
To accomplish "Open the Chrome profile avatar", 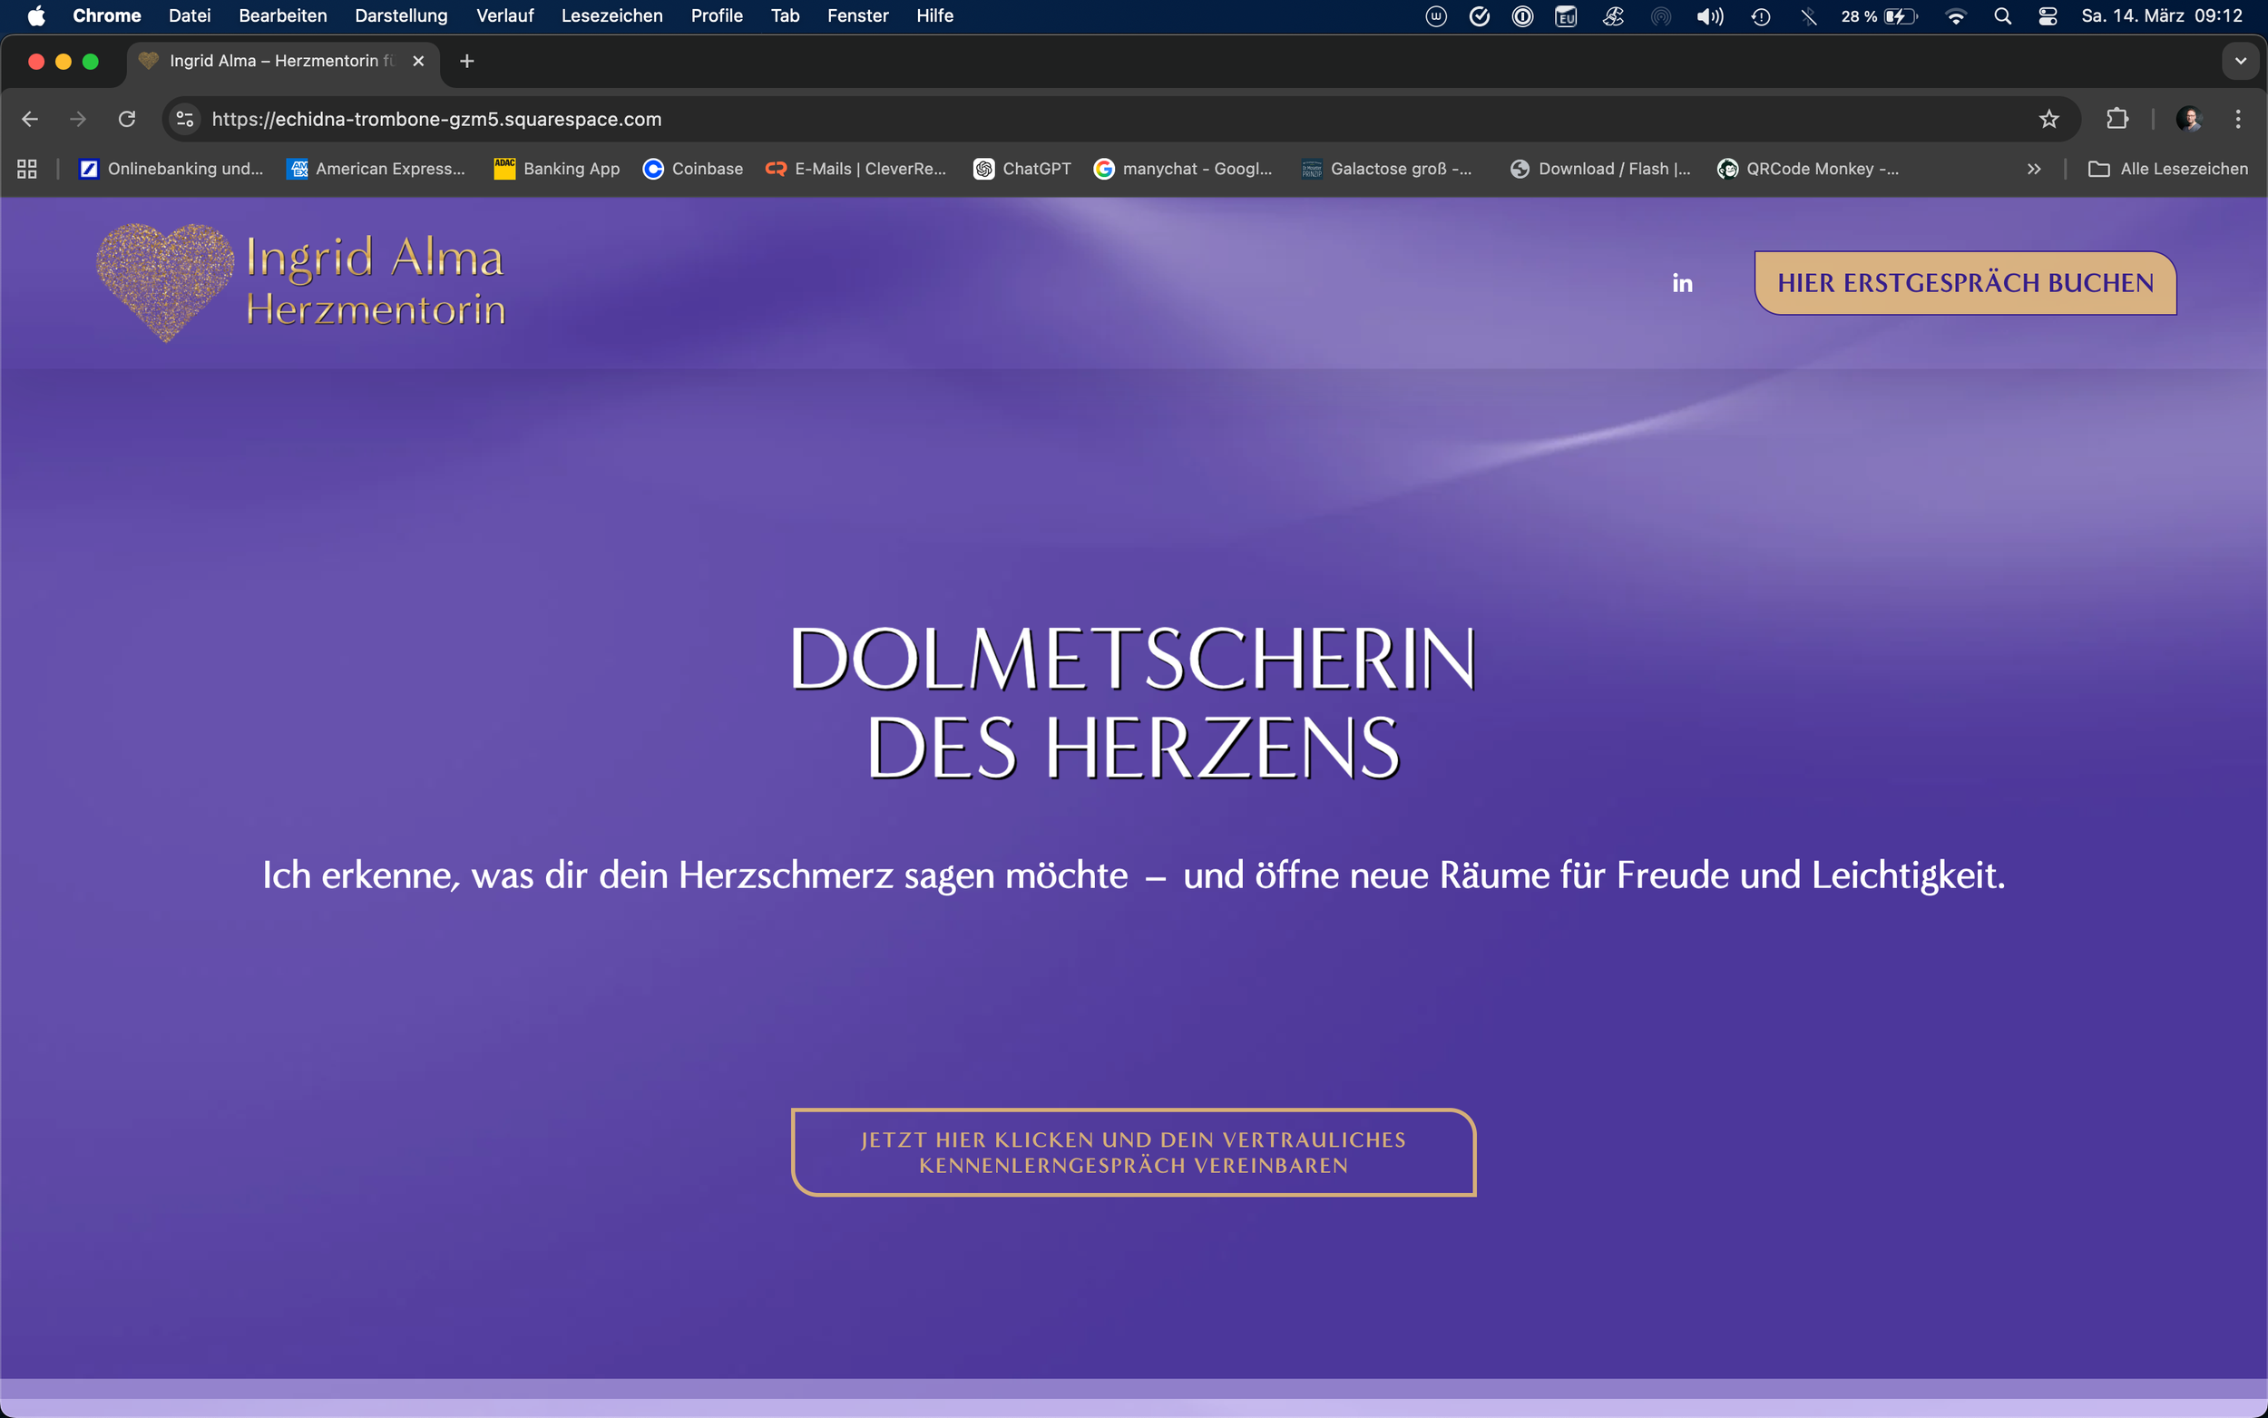I will click(x=2188, y=119).
